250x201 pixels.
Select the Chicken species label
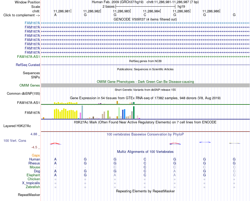34,179
